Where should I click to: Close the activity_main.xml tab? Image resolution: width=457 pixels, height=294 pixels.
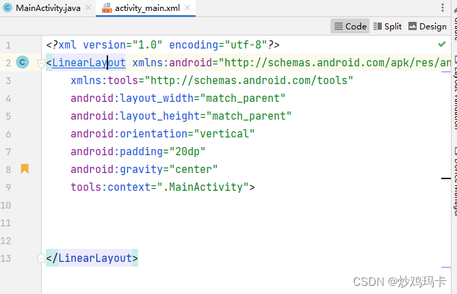[x=187, y=8]
